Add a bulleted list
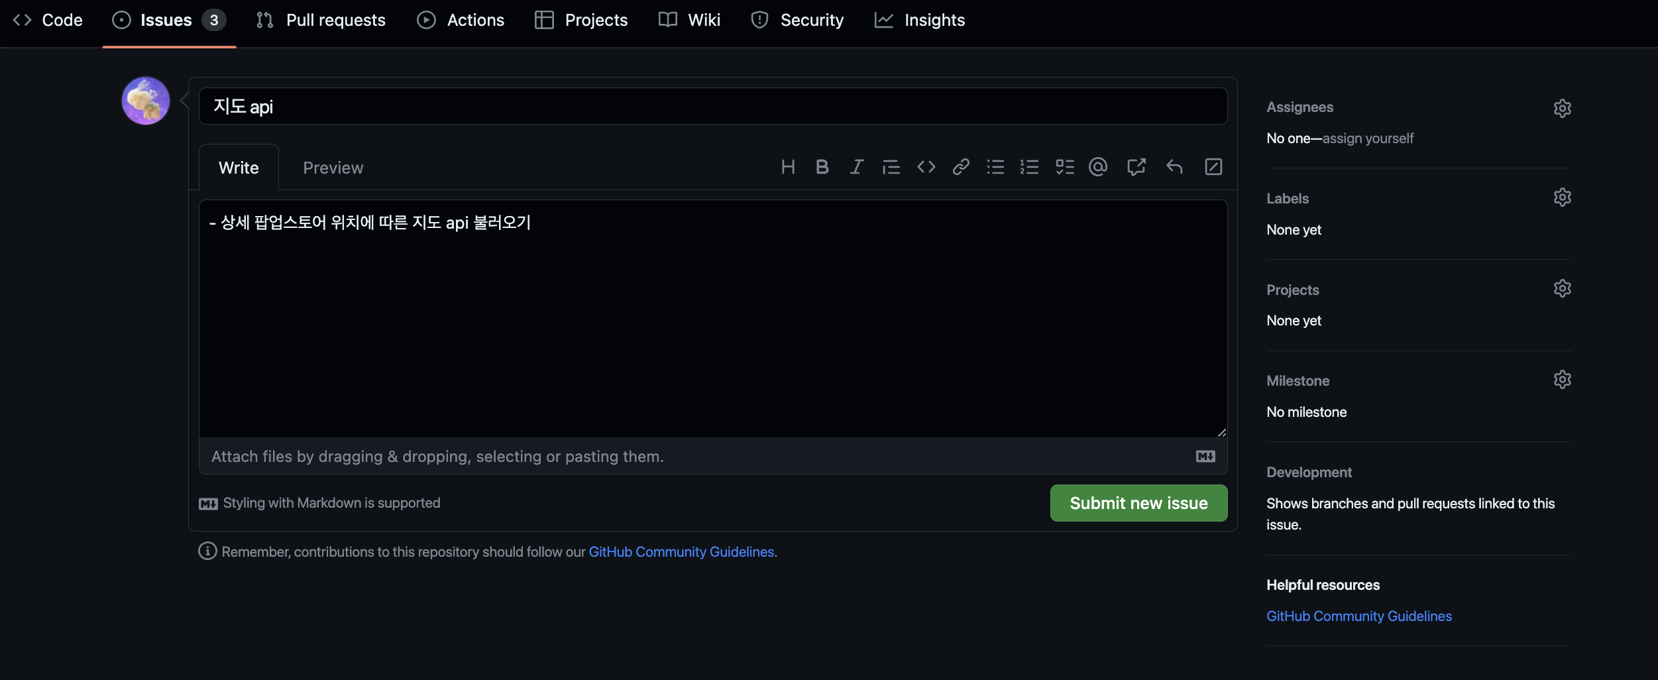Image resolution: width=1658 pixels, height=680 pixels. pyautogui.click(x=995, y=166)
